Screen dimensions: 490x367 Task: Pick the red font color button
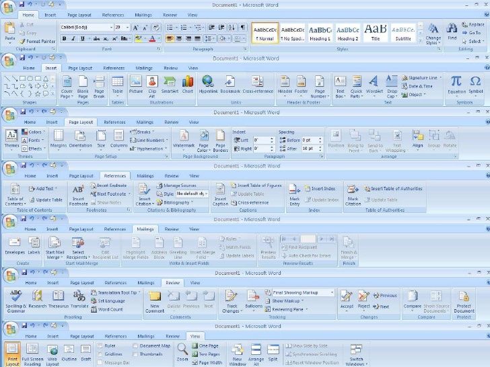153,39
